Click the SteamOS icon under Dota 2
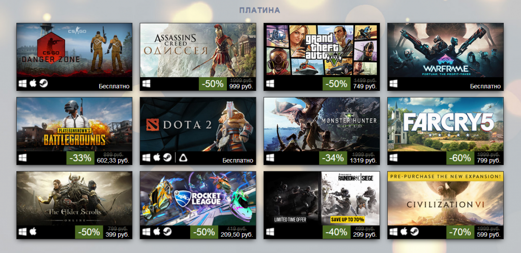The image size is (521, 253). click(167, 157)
